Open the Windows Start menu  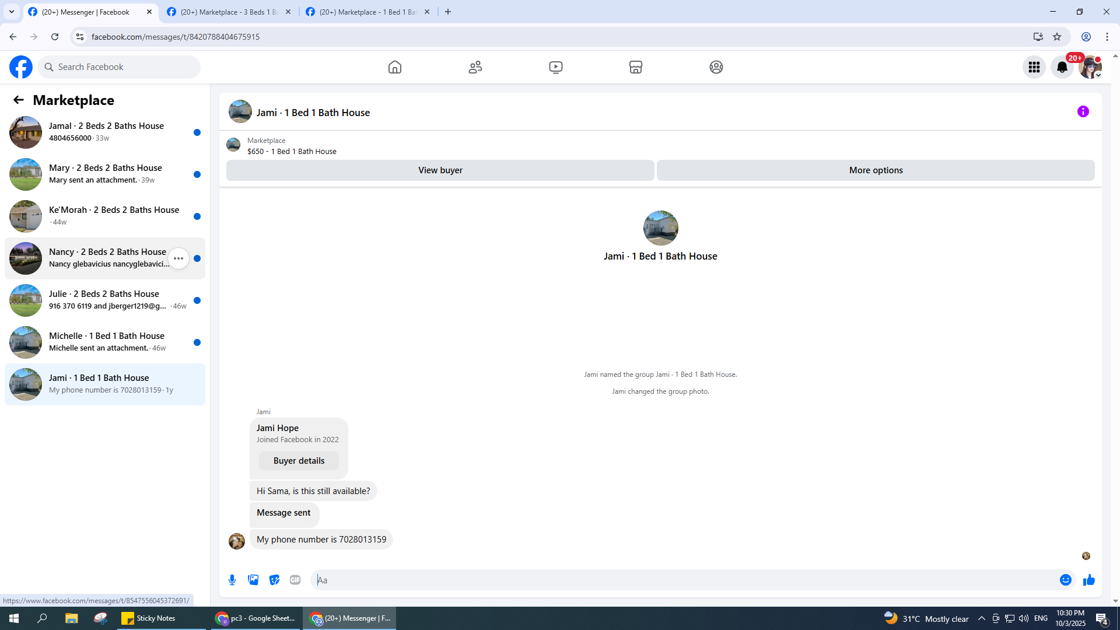point(14,618)
